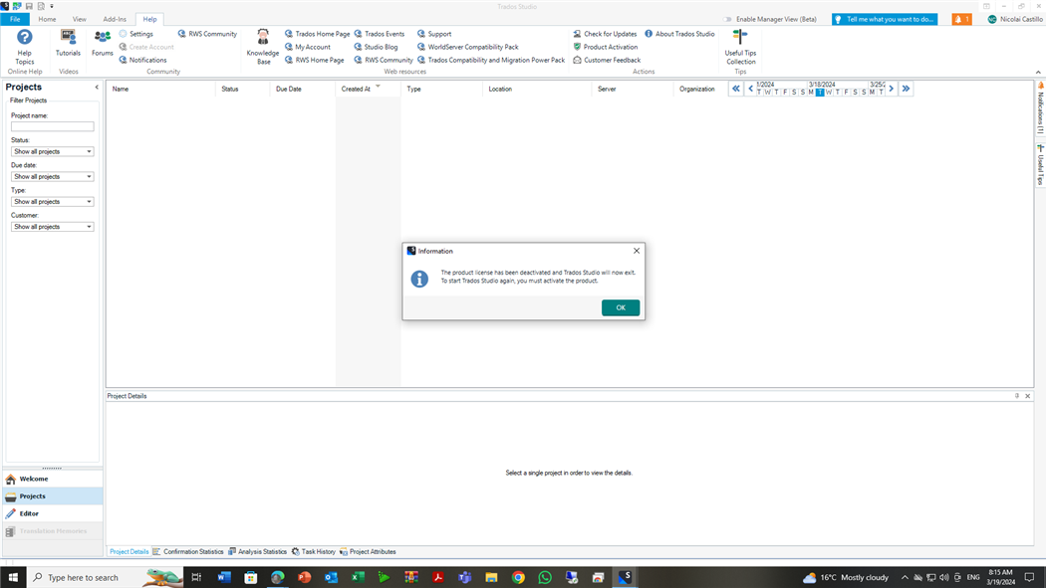1046x588 pixels.
Task: Switch to the Add-Ins ribbon tab
Action: [115, 19]
